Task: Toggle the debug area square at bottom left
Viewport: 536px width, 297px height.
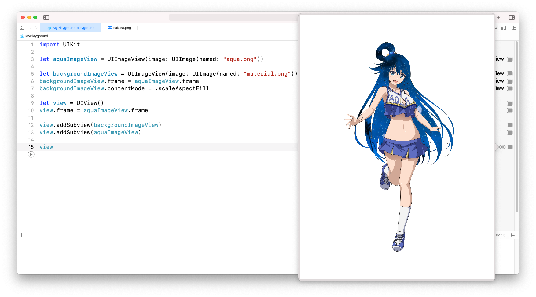Action: 24,235
